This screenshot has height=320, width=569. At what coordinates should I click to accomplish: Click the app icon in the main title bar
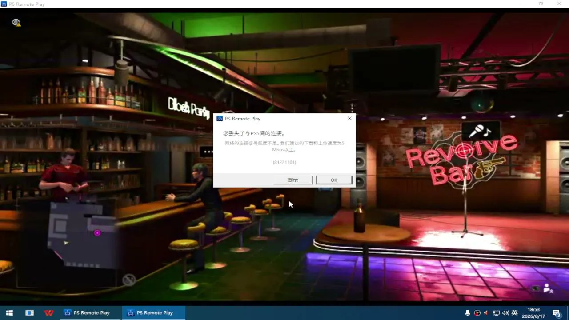tap(4, 4)
